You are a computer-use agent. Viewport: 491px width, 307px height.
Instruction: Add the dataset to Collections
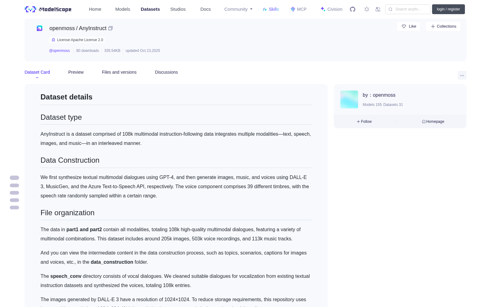443,26
